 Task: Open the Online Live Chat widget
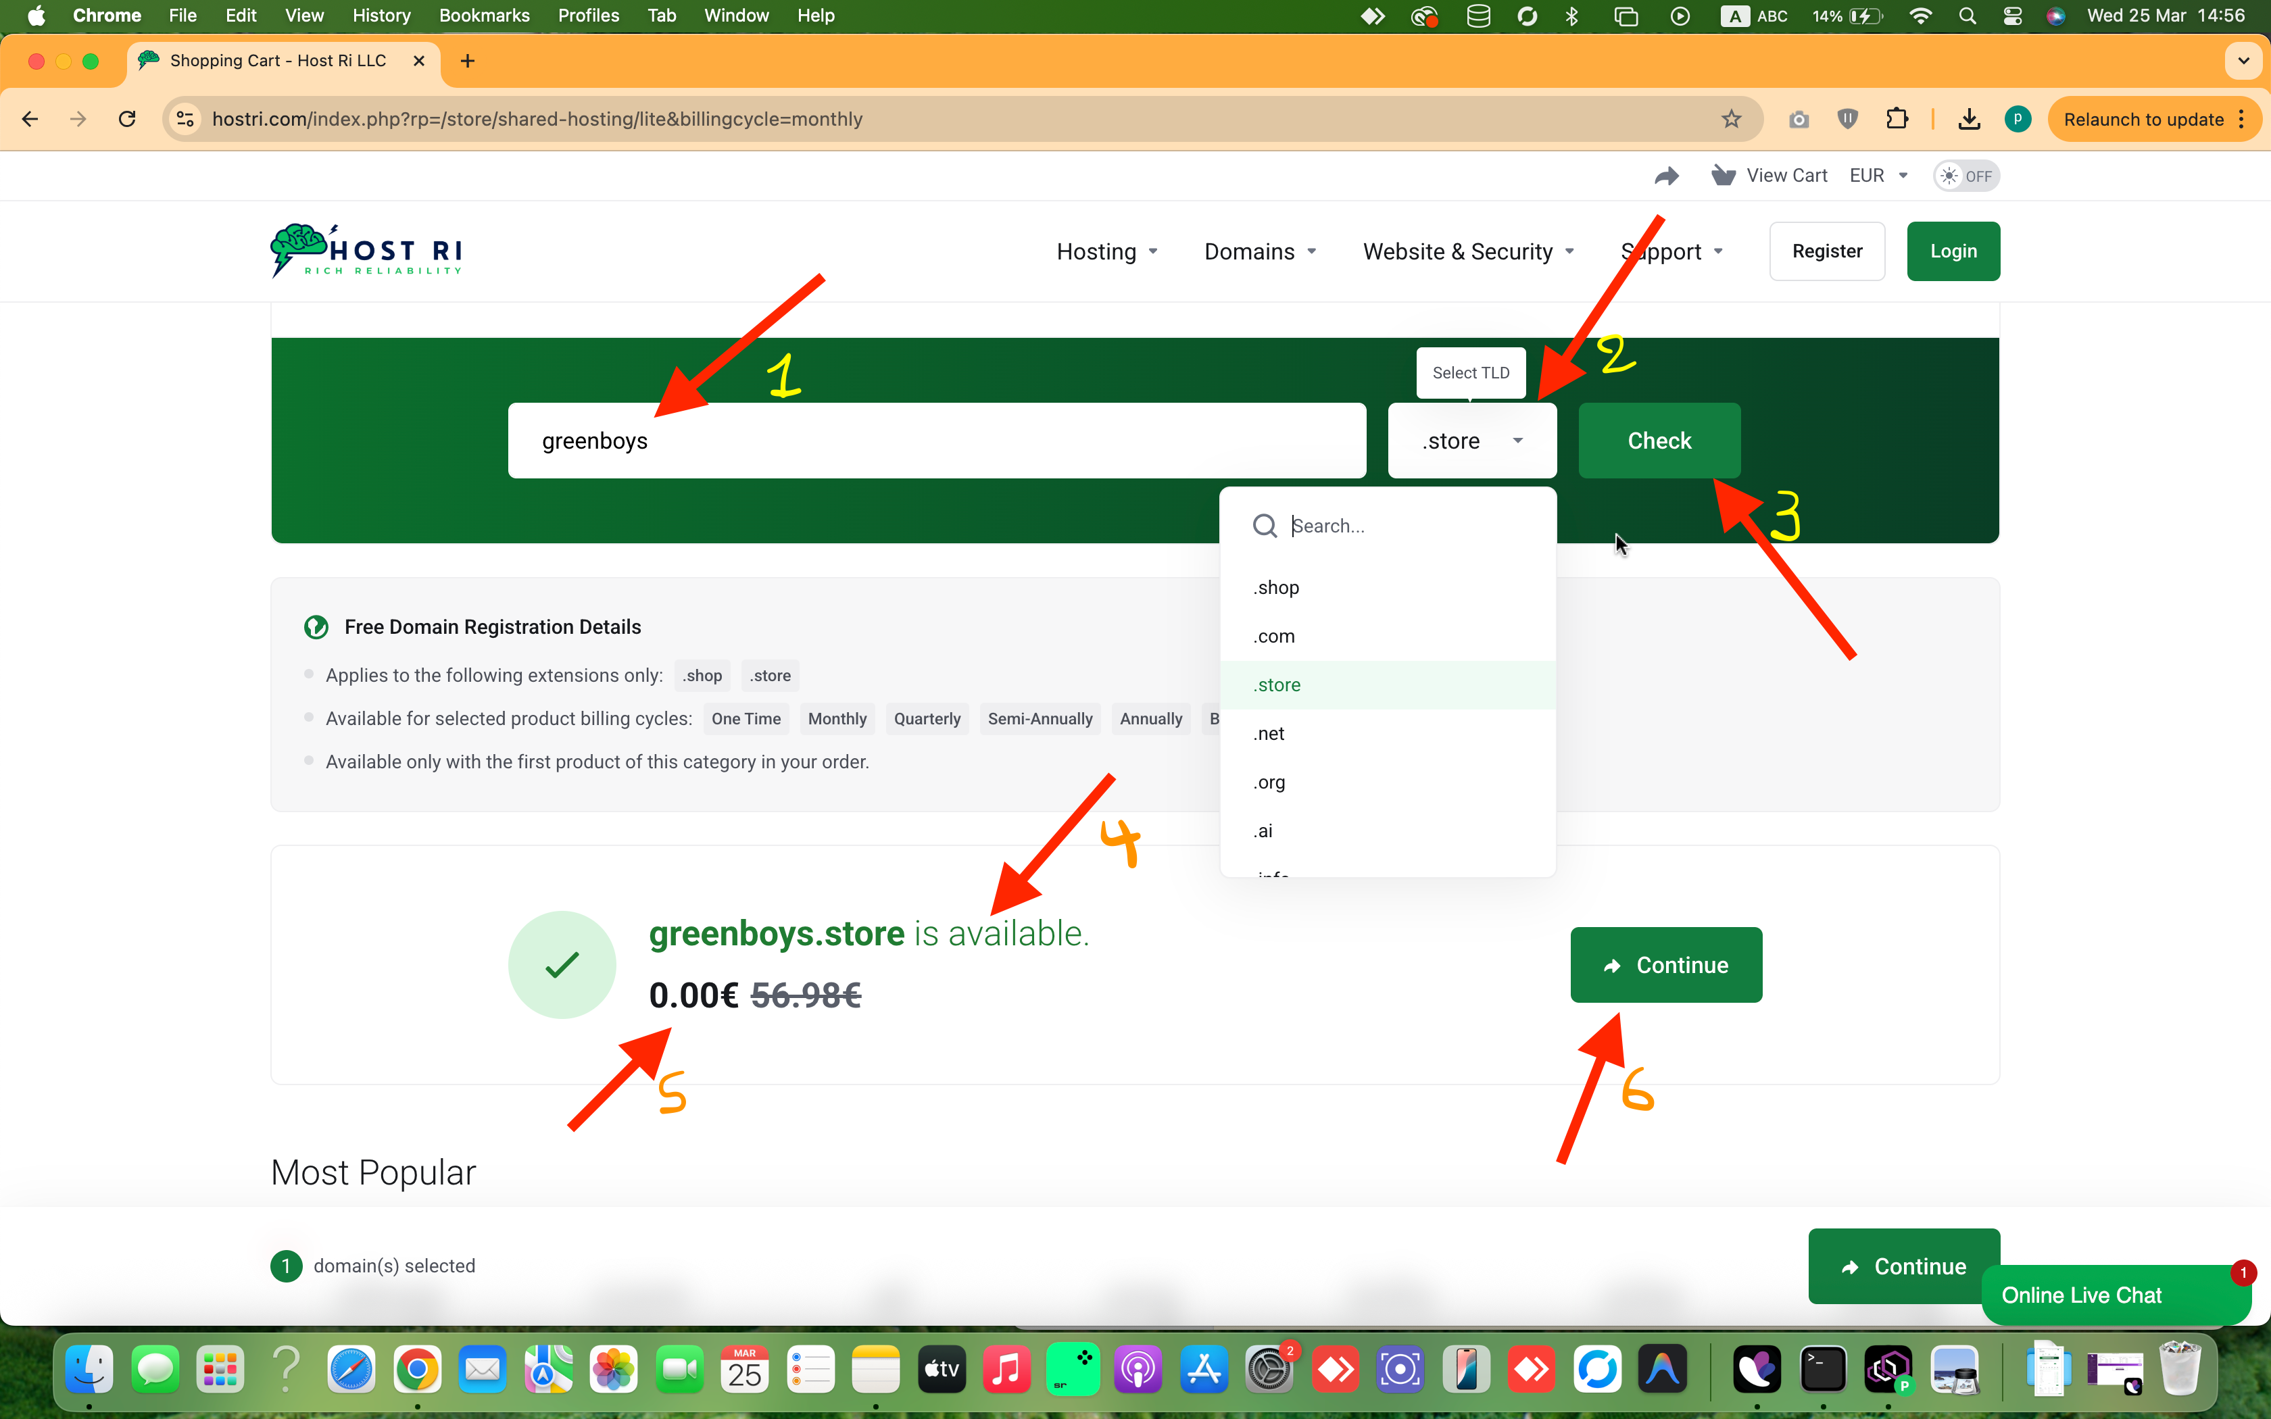click(2082, 1295)
